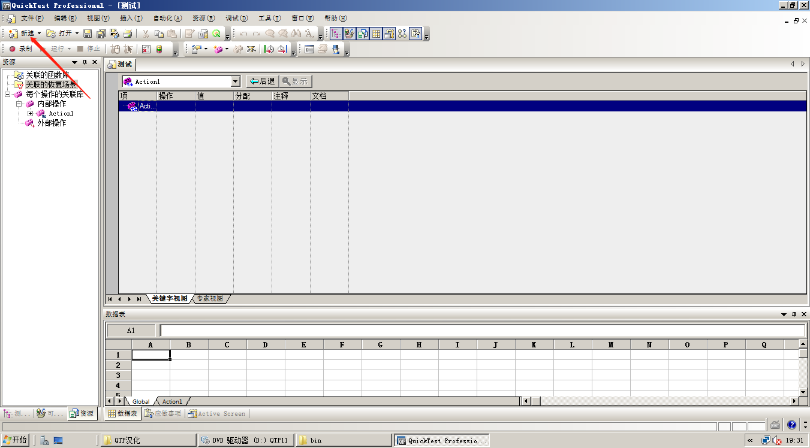The image size is (810, 448).
Task: Click the Comment block speech-bubble icon
Action: point(270,34)
